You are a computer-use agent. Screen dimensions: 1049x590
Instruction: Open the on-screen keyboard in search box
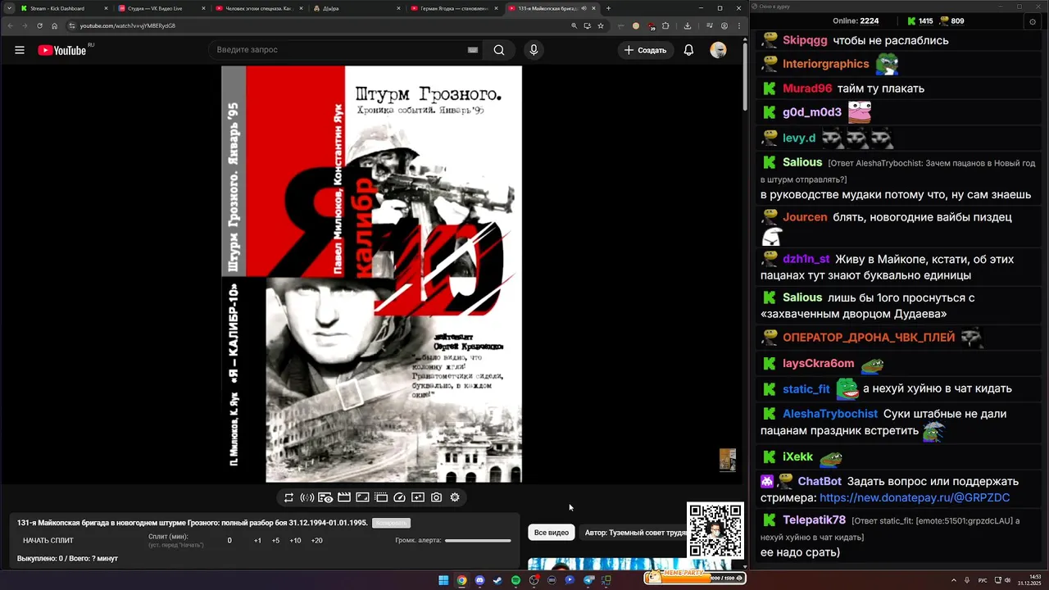point(473,50)
